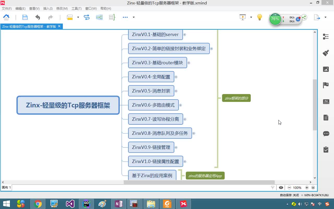Image resolution: width=334 pixels, height=209 pixels.
Task: Open GoLand from the taskbar
Action: [x=86, y=204]
